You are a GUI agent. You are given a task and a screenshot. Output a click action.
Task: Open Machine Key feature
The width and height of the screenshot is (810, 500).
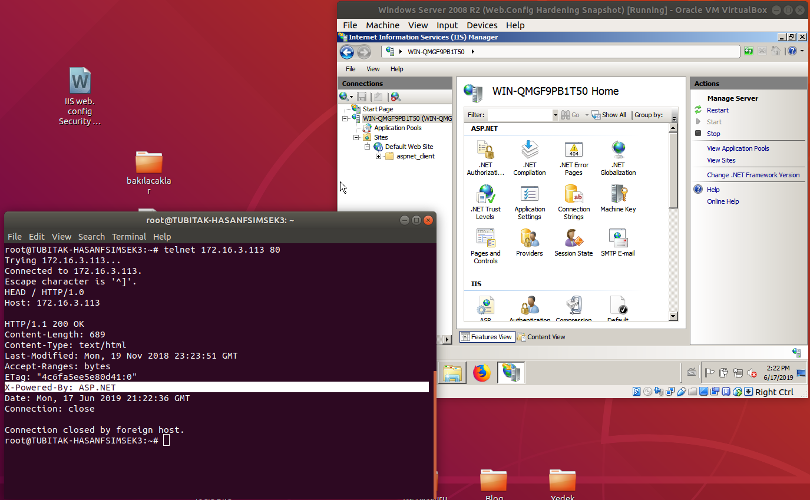(x=618, y=198)
